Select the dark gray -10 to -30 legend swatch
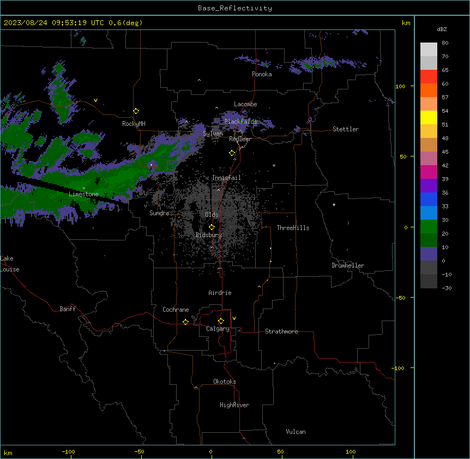The image size is (470, 459). (429, 281)
